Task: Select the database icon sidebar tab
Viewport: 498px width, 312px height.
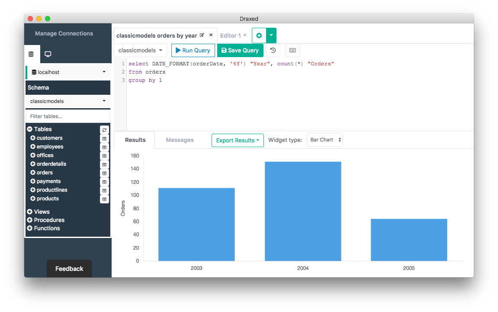Action: [31, 54]
